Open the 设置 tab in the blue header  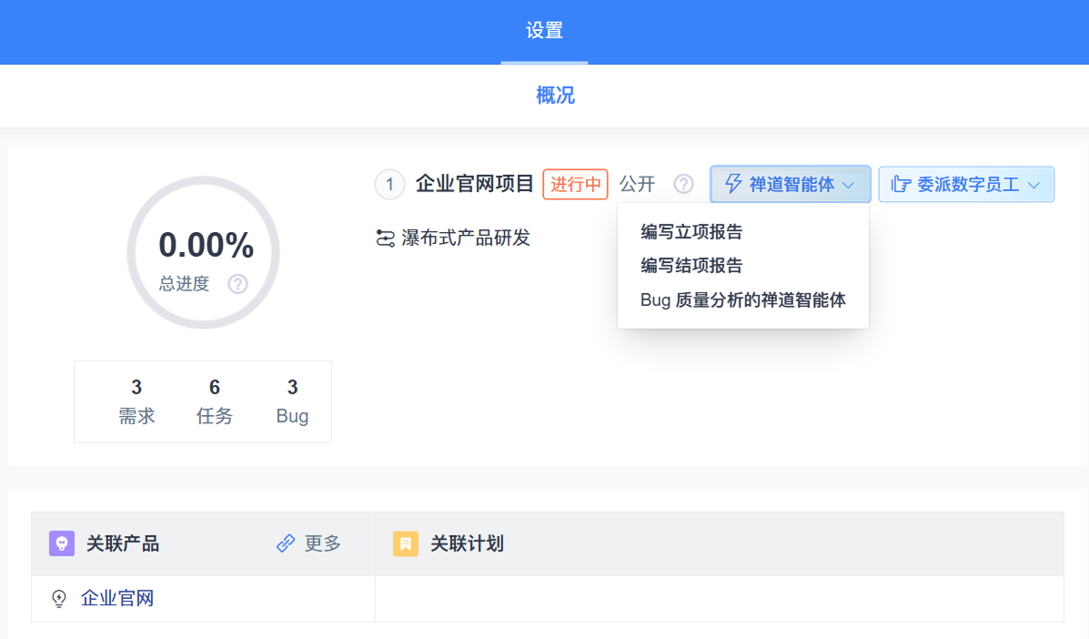(544, 31)
